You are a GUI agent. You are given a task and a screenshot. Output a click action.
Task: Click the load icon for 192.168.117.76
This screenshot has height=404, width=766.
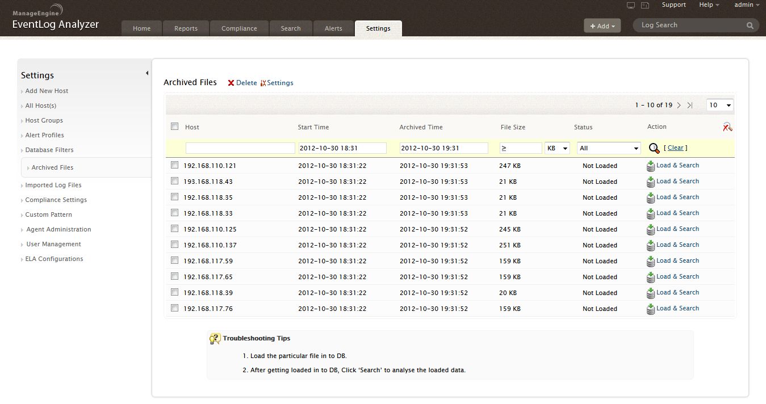651,309
